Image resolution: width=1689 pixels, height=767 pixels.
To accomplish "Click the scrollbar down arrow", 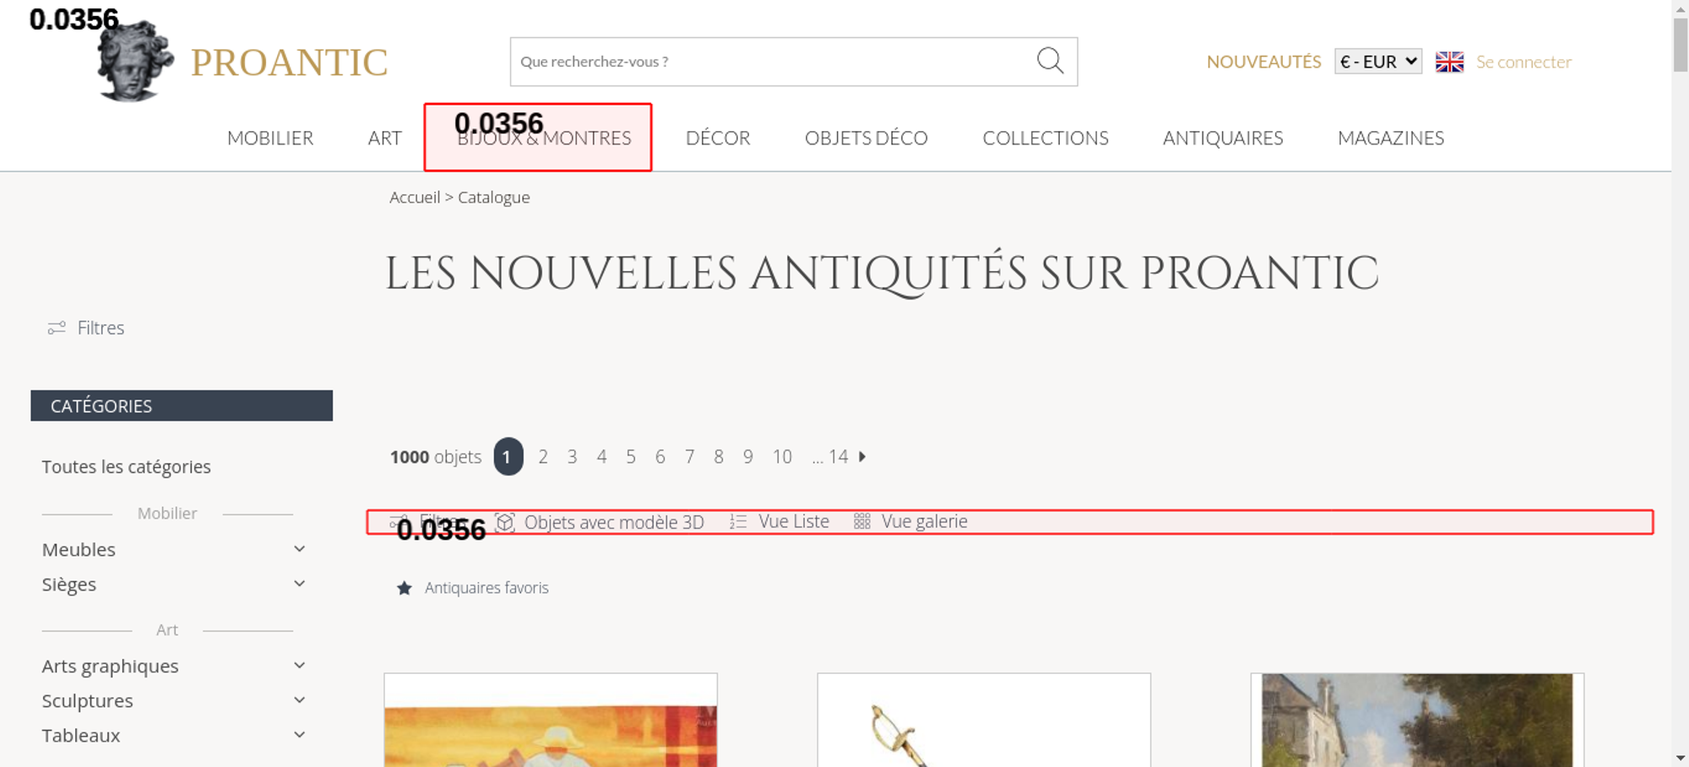I will tap(1681, 758).
